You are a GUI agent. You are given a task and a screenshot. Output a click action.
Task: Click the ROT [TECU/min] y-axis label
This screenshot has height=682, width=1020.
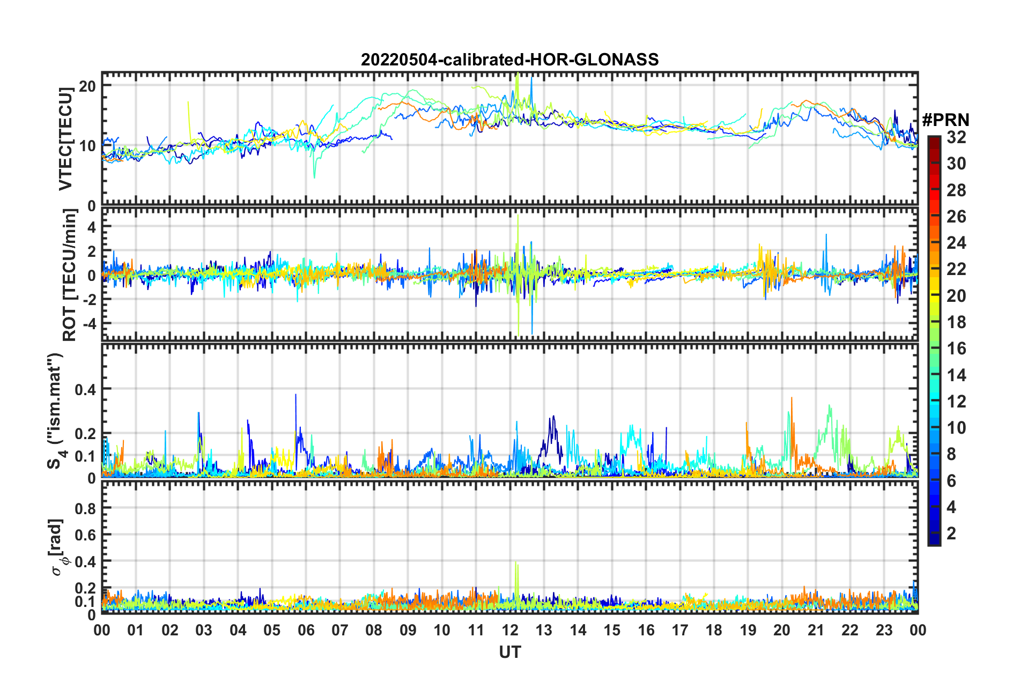point(70,275)
